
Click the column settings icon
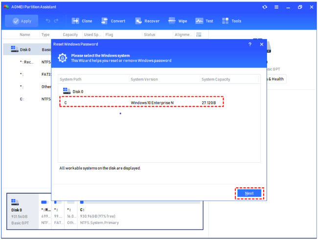[199, 35]
